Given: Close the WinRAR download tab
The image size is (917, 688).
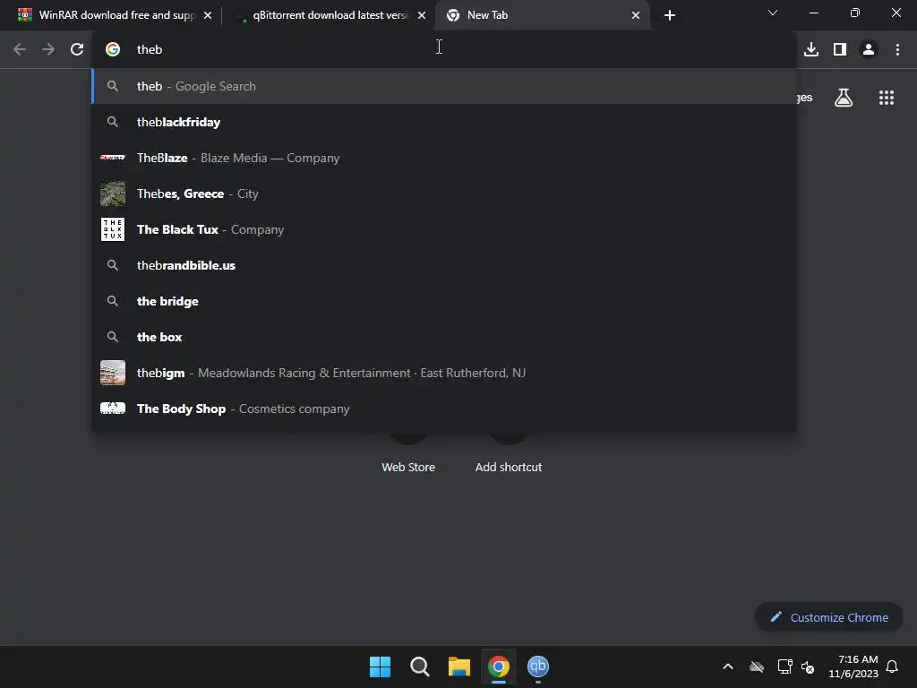Looking at the screenshot, I should tap(208, 15).
